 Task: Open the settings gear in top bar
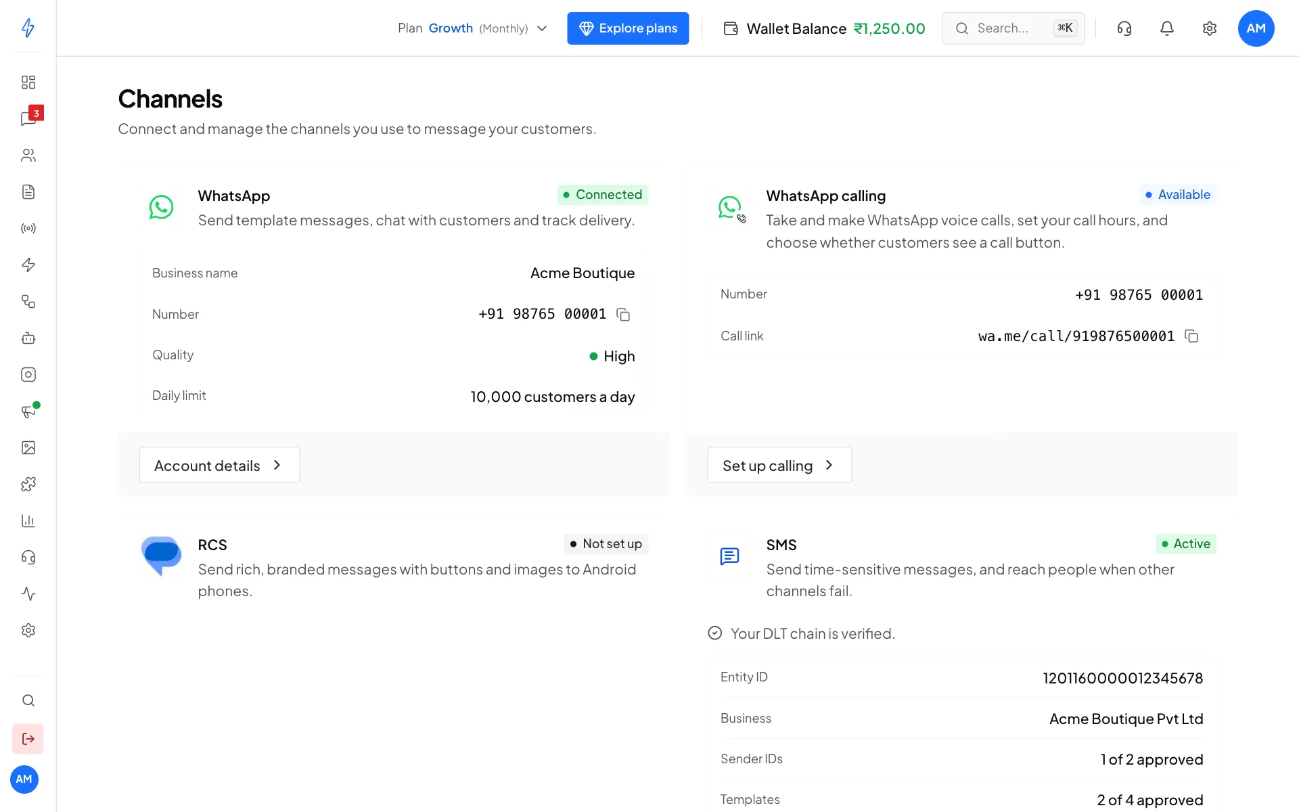pos(1210,28)
